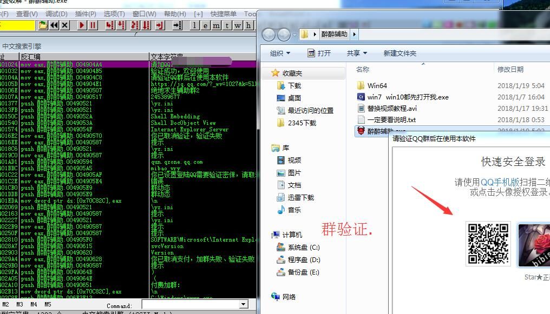Pause execution with red pause icon

[93, 25]
